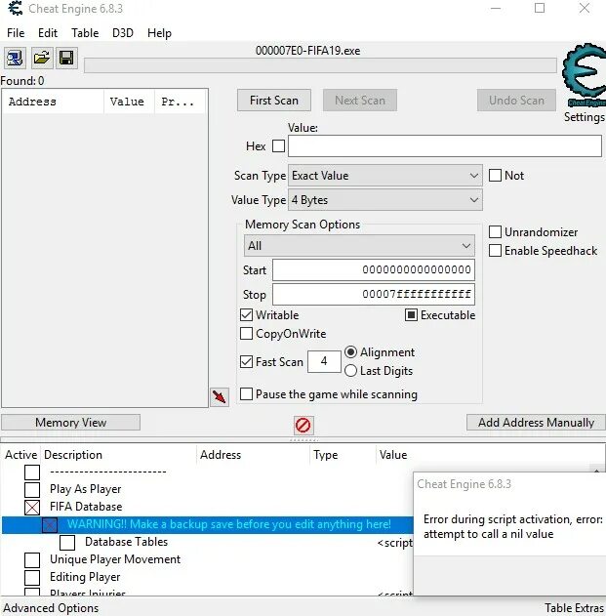
Task: Toggle the Executable checkbox
Action: (411, 315)
